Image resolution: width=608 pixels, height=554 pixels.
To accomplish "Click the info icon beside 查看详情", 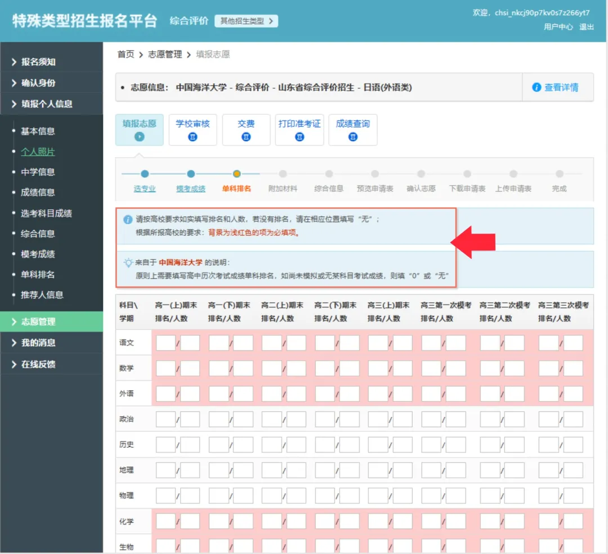I will [537, 87].
